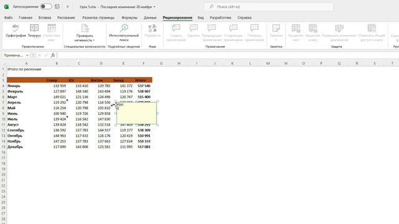
Task: Click the Февраль row label
Action: 15,91
